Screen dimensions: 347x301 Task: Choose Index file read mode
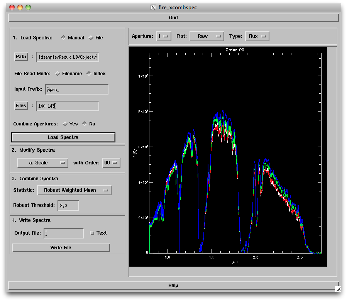click(96, 73)
